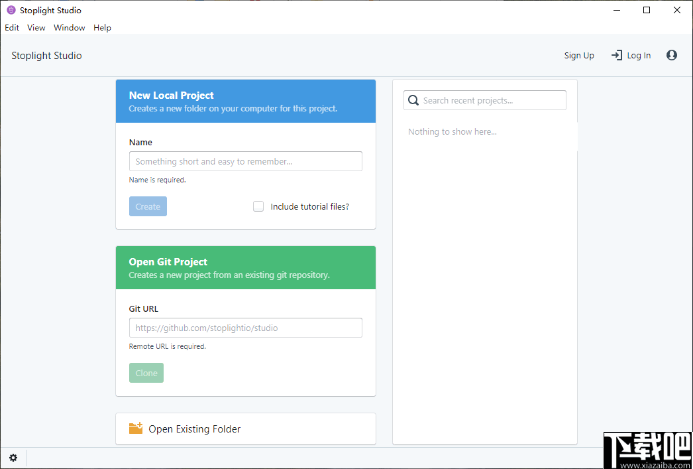
Task: Click the settings gear icon
Action: click(13, 458)
